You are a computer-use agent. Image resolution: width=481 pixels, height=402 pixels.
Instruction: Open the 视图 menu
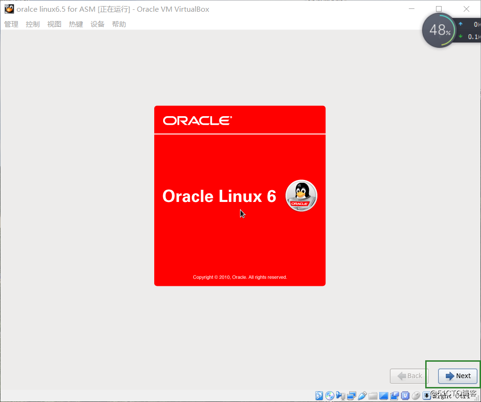pos(54,24)
